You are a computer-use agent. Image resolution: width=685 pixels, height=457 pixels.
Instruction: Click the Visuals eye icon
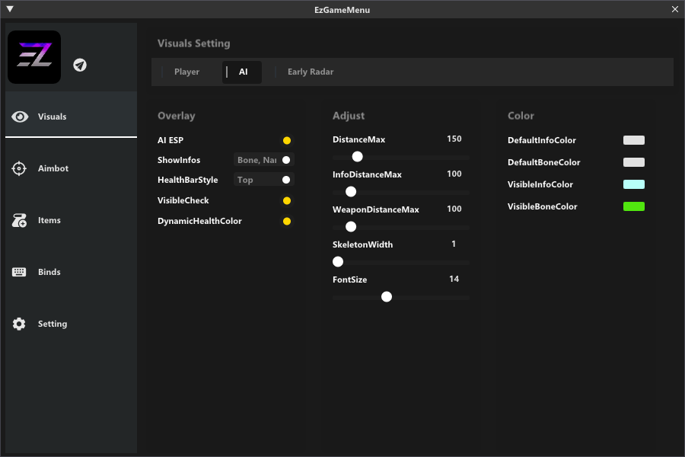[x=20, y=117]
